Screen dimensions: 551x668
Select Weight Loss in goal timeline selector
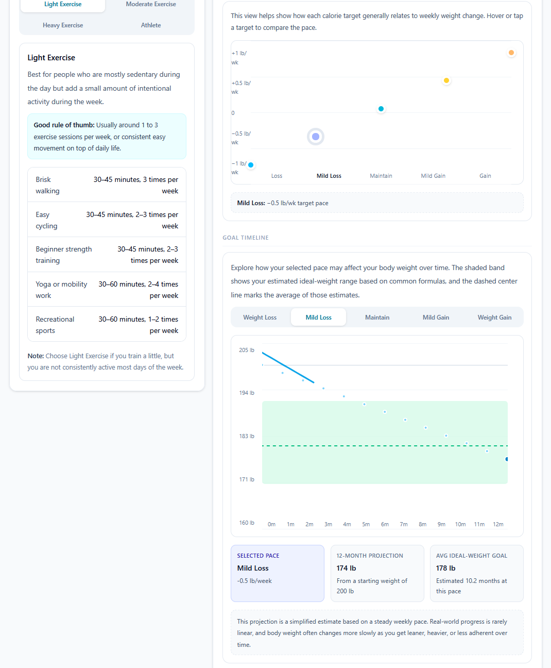point(260,318)
